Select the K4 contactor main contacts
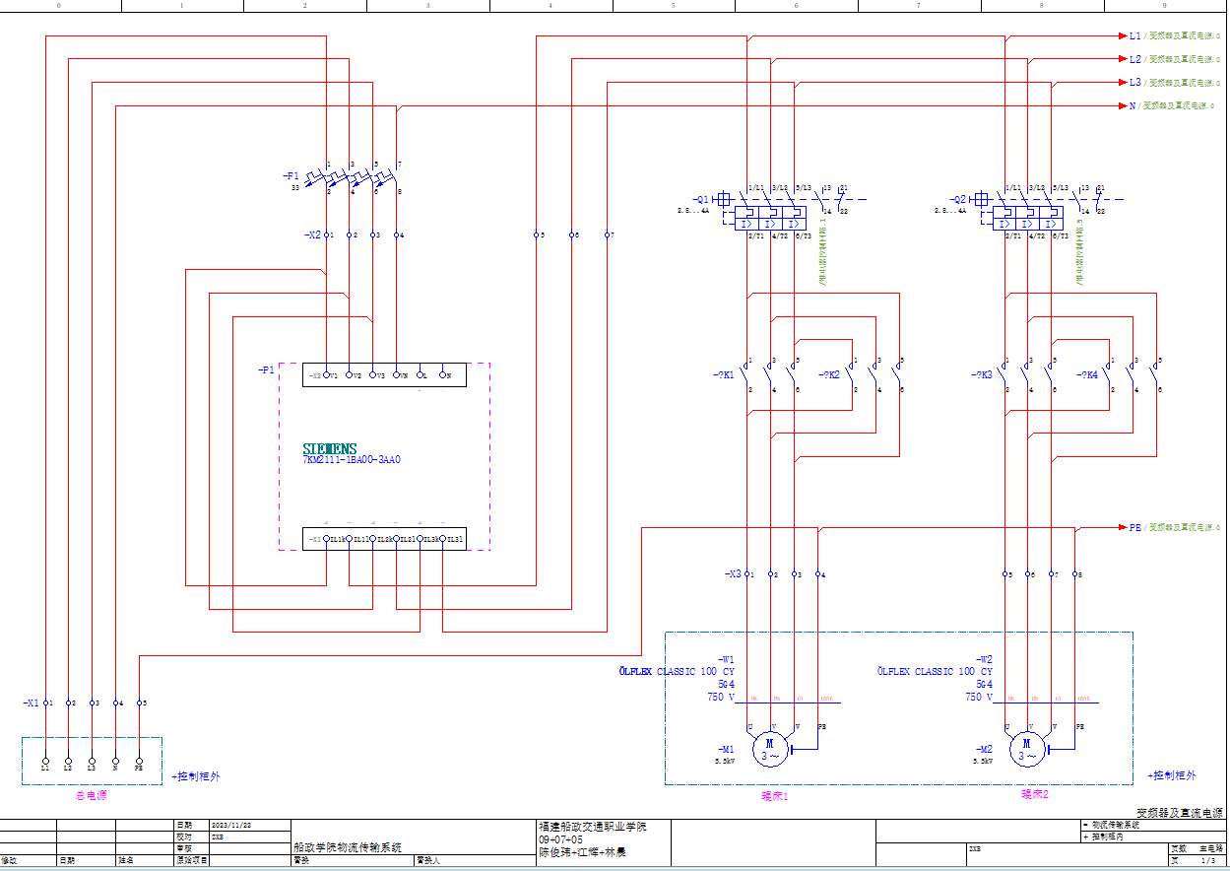 [x=1134, y=375]
